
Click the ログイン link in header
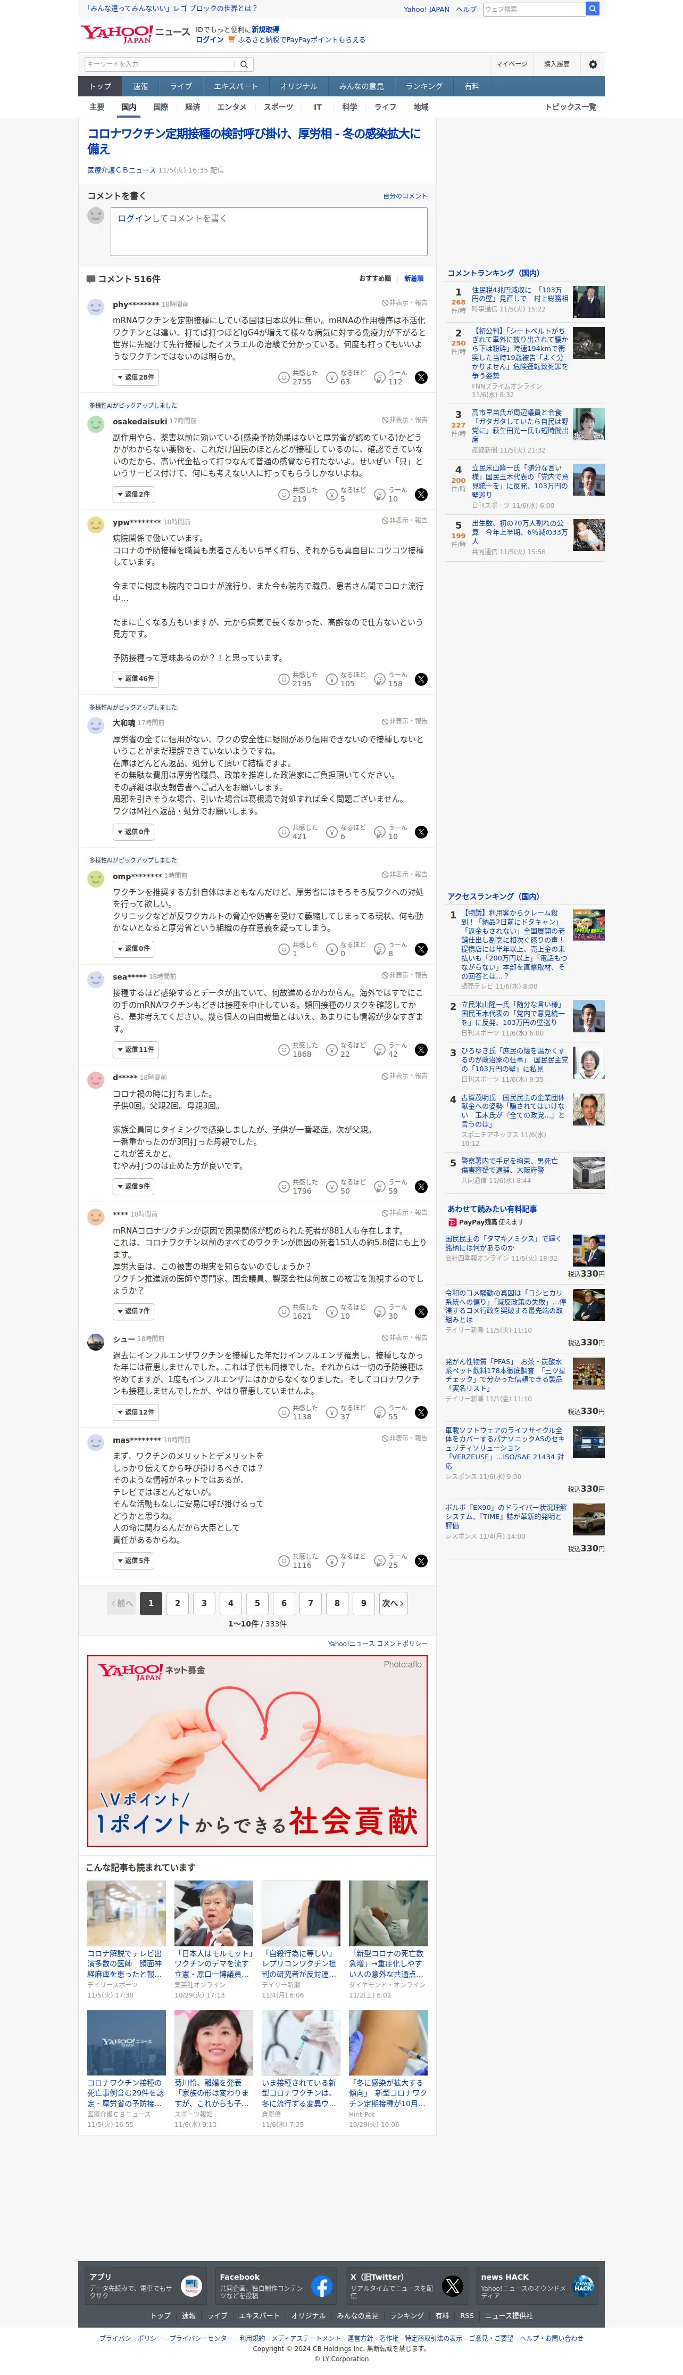pos(209,39)
